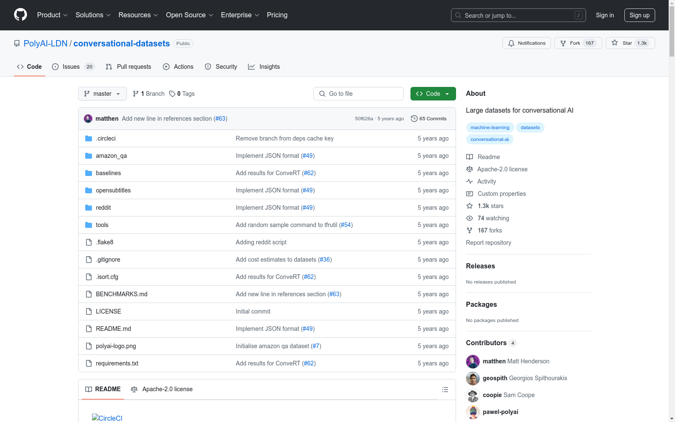
Task: Click the requirements.txt file icon
Action: (x=89, y=363)
